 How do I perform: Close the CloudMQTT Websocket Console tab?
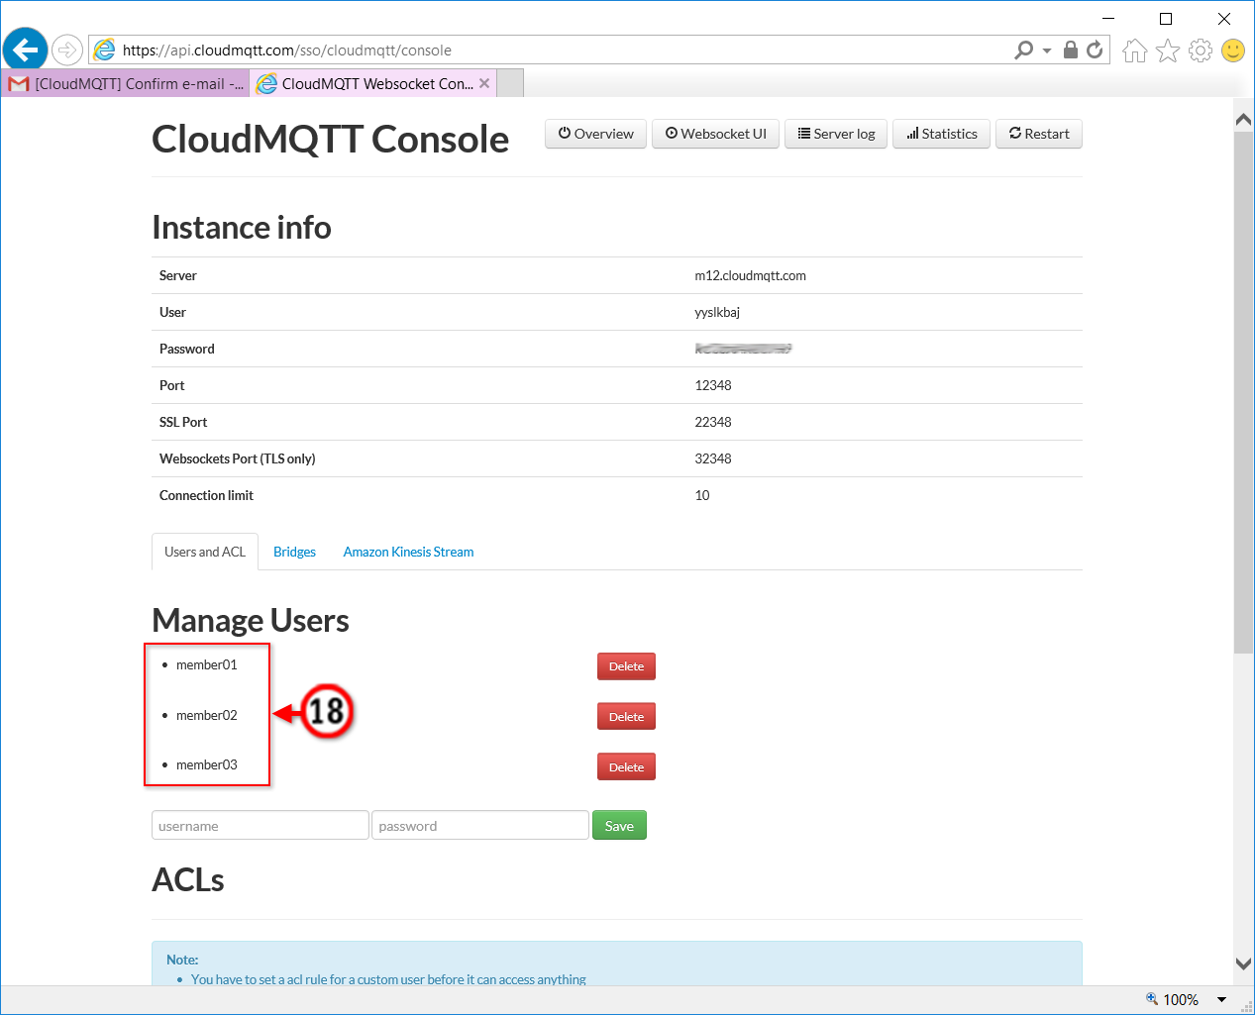tap(484, 83)
